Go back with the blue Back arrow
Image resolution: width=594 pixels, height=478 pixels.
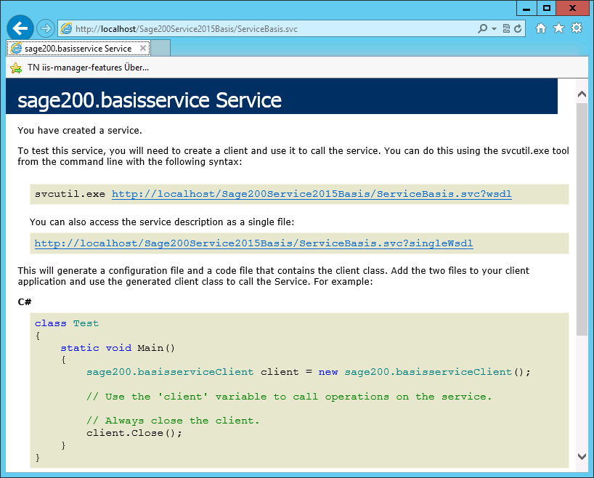(x=20, y=28)
